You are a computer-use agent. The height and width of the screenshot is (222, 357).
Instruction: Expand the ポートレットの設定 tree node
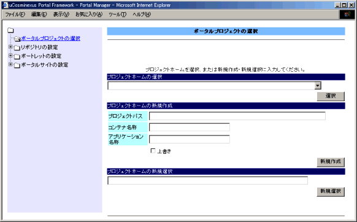click(x=10, y=55)
